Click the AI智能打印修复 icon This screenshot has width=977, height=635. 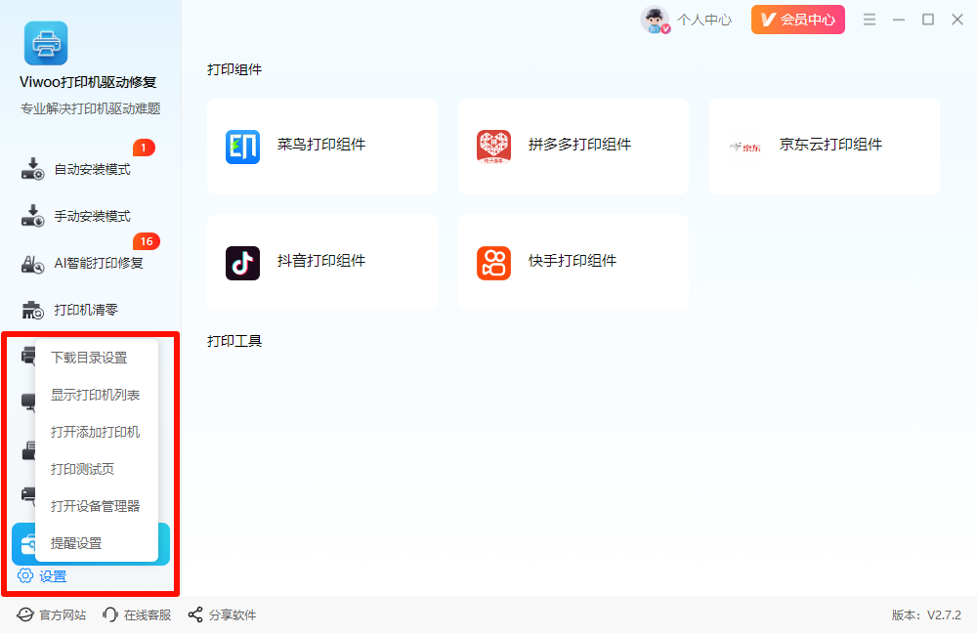(x=32, y=263)
